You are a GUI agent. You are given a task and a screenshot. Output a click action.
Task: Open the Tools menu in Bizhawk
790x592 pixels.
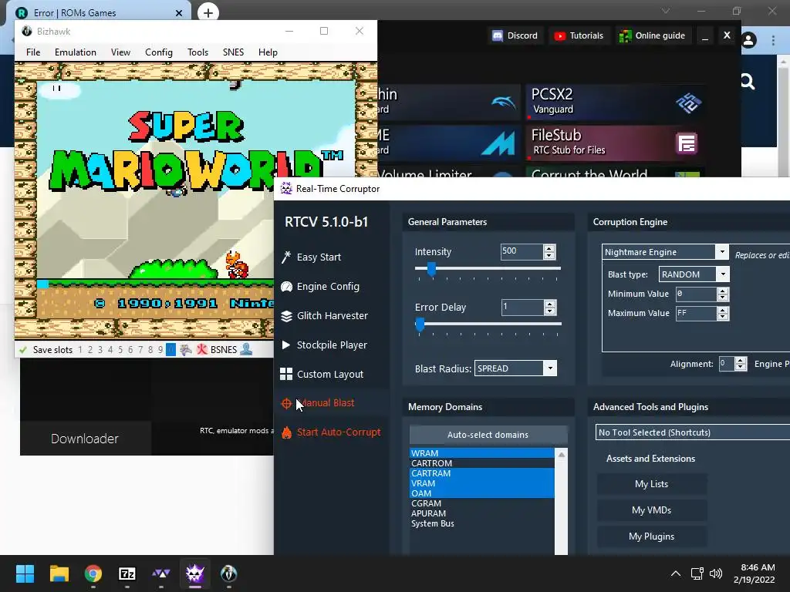point(197,52)
